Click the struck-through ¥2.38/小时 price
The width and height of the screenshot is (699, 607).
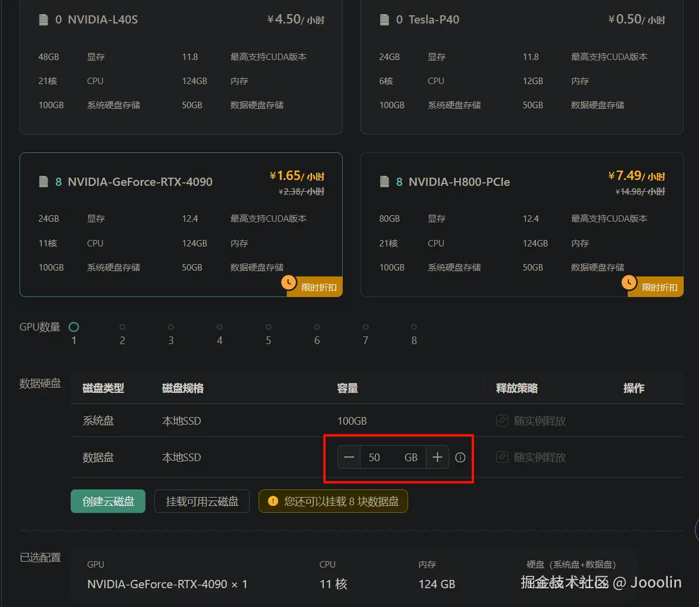point(302,192)
